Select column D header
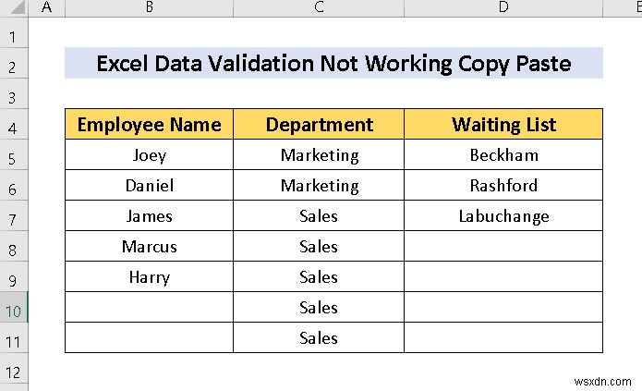 coord(503,8)
